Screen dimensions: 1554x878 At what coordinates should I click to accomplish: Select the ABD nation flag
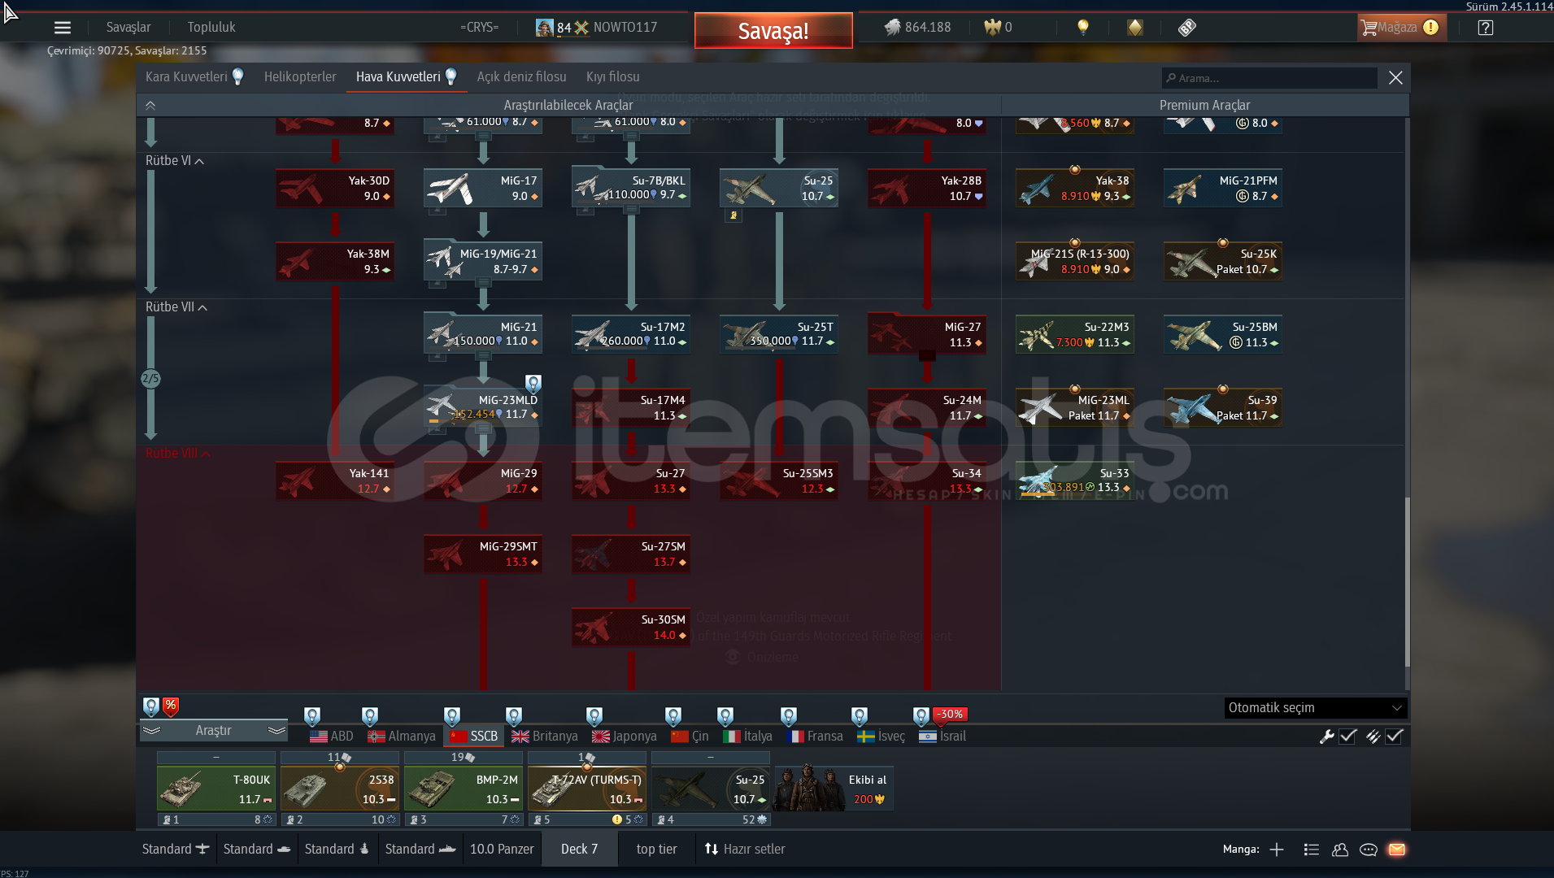pos(331,736)
